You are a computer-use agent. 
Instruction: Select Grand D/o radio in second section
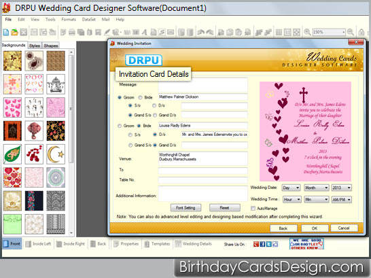point(155,145)
